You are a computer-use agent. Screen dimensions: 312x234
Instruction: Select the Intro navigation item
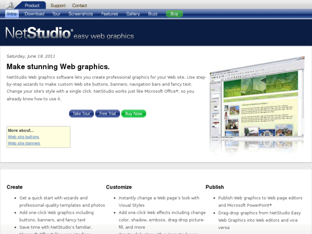pyautogui.click(x=12, y=14)
